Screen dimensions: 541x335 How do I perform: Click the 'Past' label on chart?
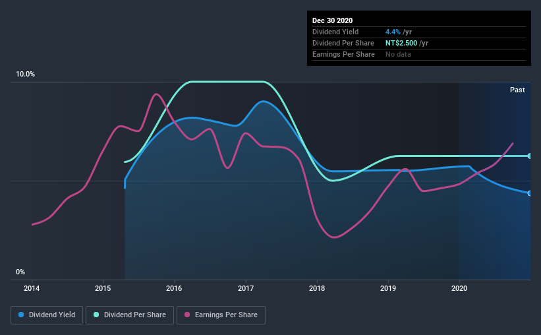pyautogui.click(x=517, y=90)
